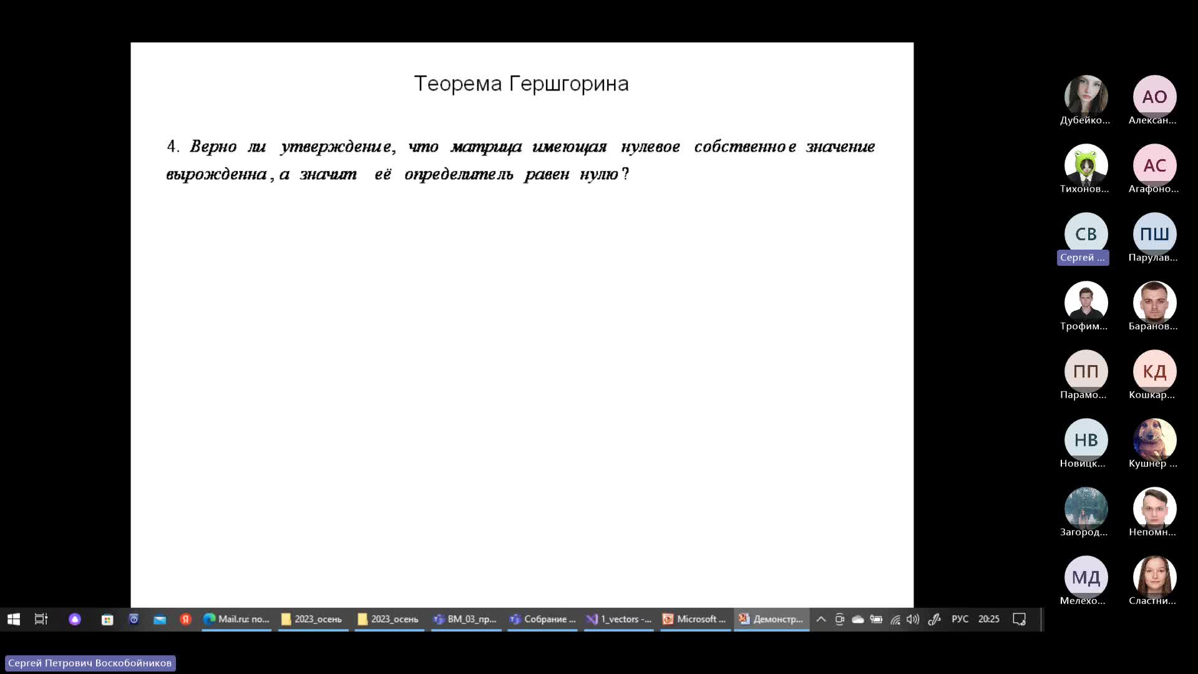1198x674 pixels.
Task: Check battery status tray icon
Action: click(x=876, y=619)
